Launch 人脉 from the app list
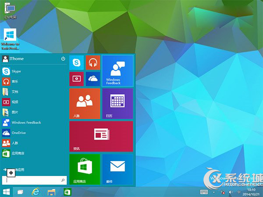 point(34,143)
